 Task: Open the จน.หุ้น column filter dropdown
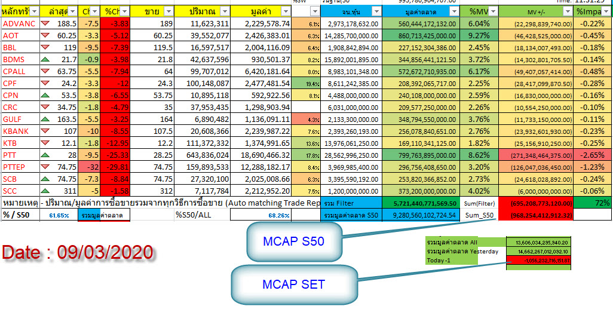tap(376, 11)
